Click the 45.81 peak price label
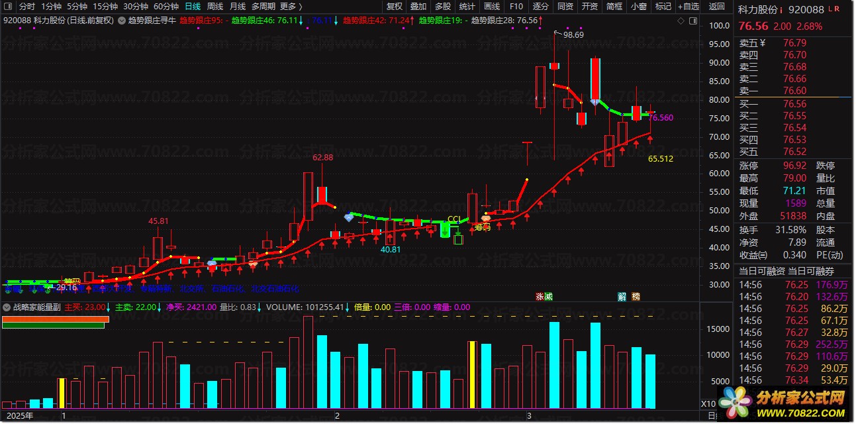The image size is (856, 424). coord(158,221)
